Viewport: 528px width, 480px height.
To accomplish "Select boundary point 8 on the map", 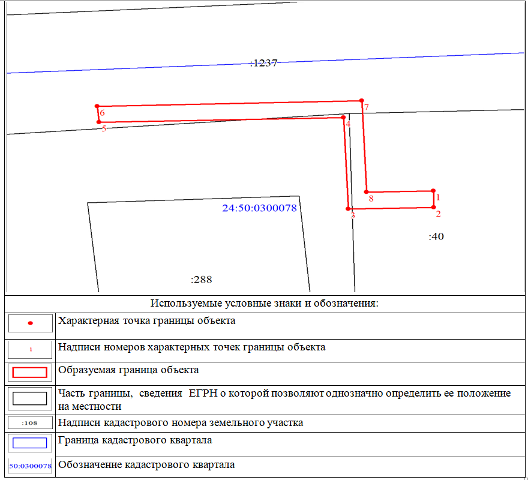I will tap(366, 192).
